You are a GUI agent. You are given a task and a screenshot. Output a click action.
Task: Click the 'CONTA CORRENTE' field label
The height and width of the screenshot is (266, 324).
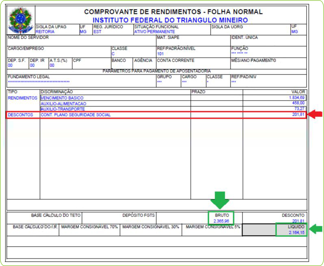coord(176,60)
